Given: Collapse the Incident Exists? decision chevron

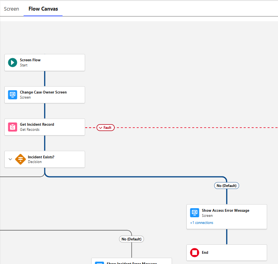Looking at the screenshot, I should [10, 159].
